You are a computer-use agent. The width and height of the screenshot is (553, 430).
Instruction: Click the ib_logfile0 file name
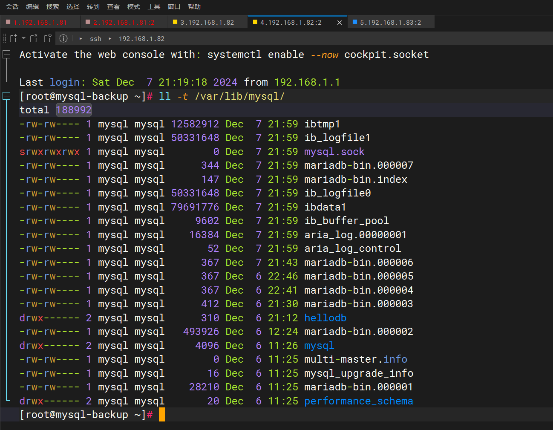pos(337,193)
